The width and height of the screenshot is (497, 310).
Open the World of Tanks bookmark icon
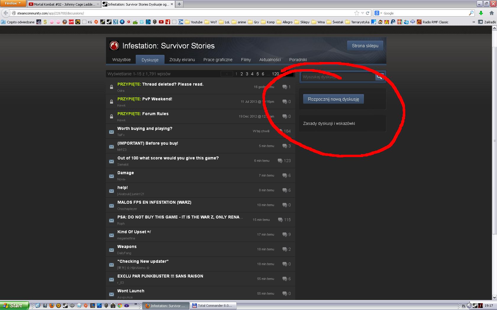tap(154, 22)
